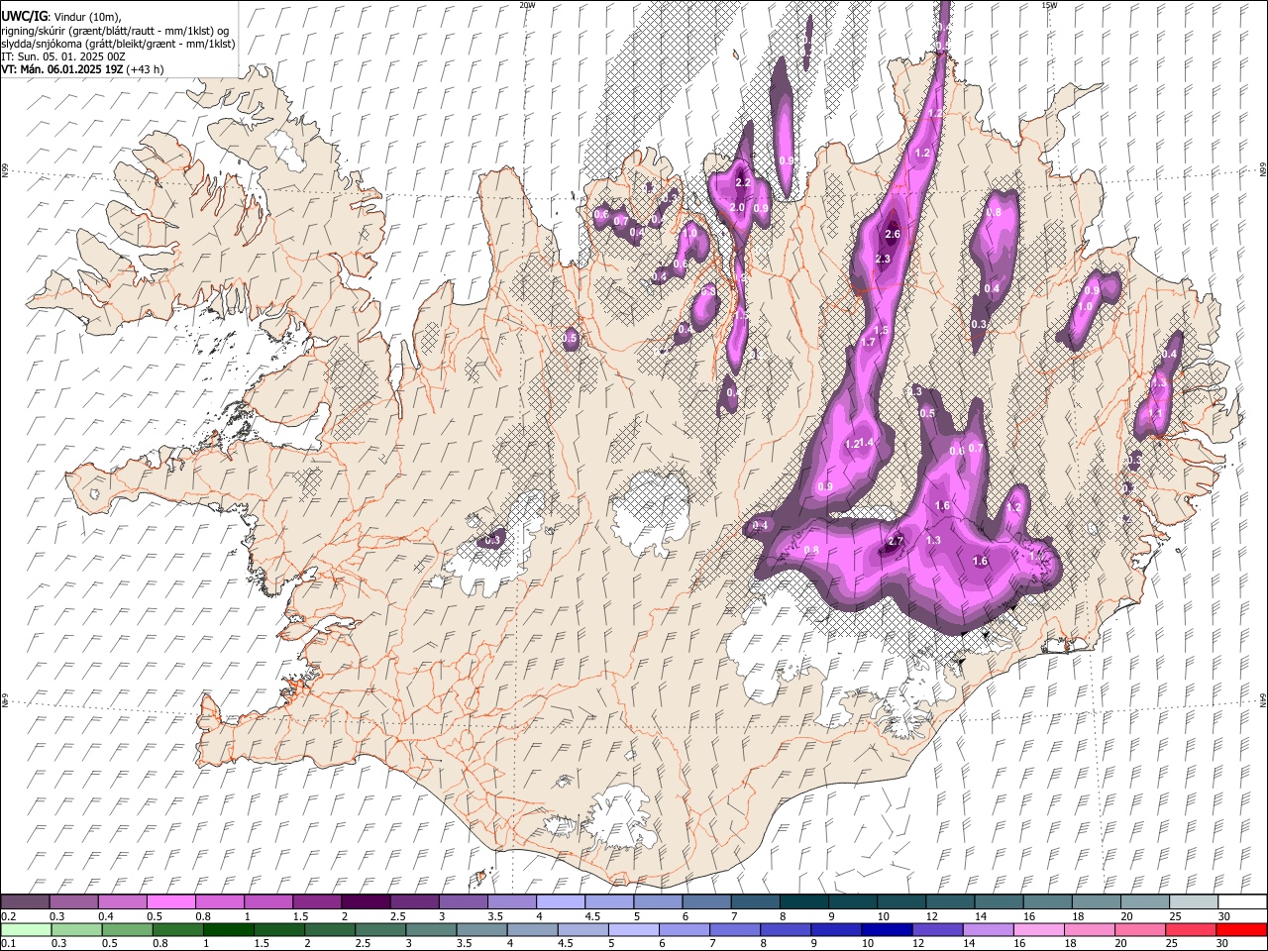
Task: Click the light green 0.1–0.3 rain legend swatch
Action: 25,930
